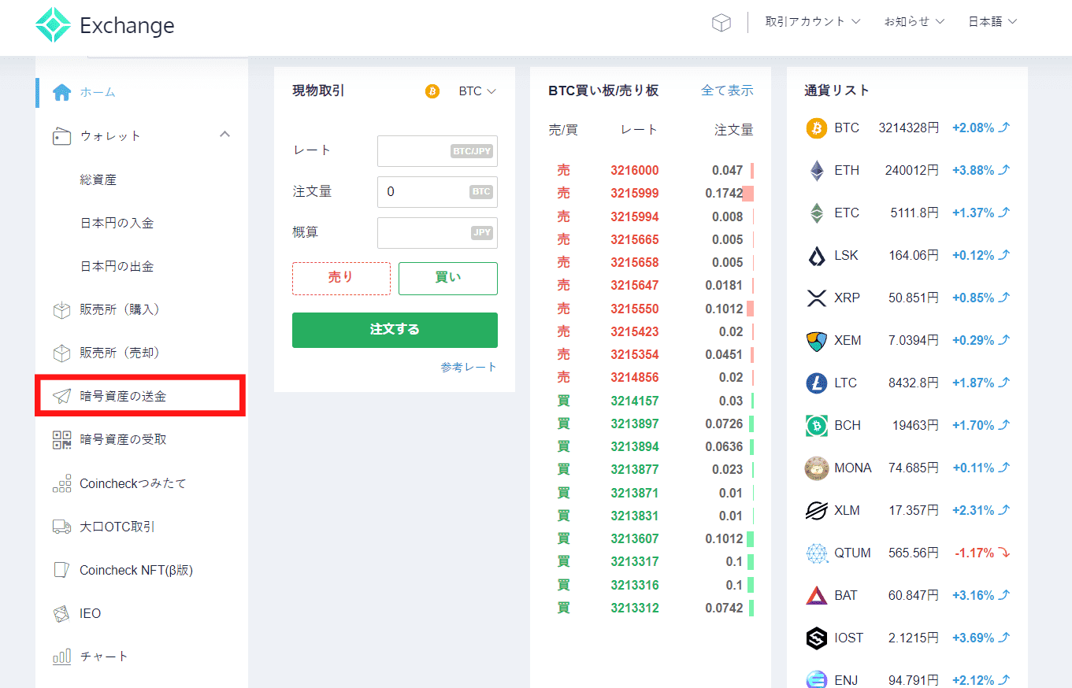Open 大口OTC取引 menu item
Screen dimensions: 1072x688
(x=118, y=527)
